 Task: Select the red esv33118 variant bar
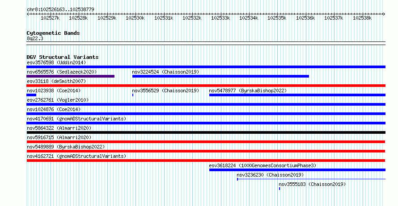pyautogui.click(x=206, y=86)
